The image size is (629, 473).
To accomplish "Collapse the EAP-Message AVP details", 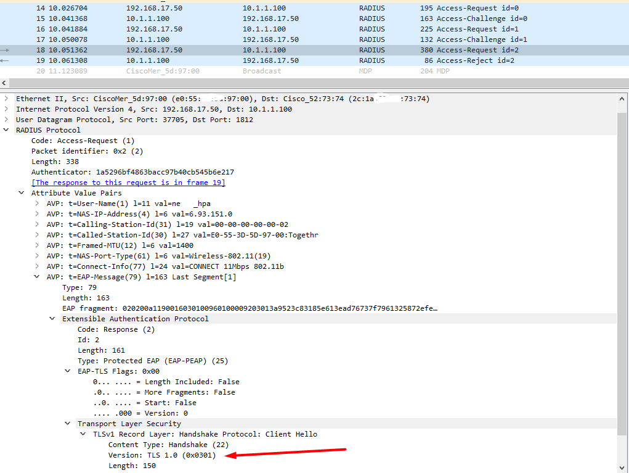I will point(37,276).
